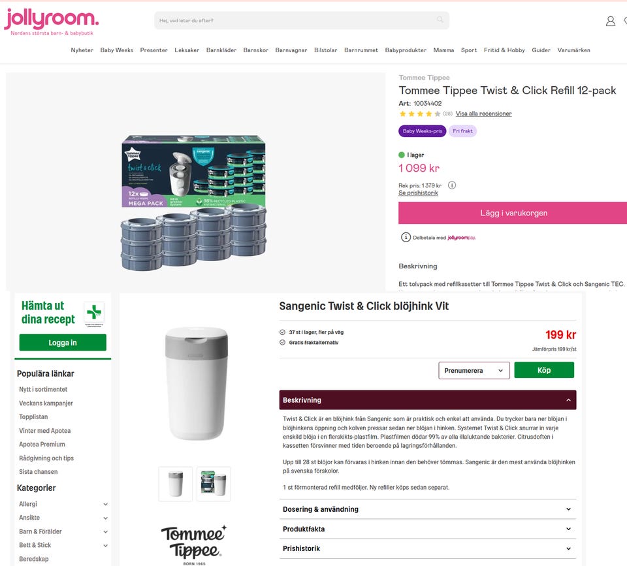Click the star rating icons
The width and height of the screenshot is (627, 566).
click(x=420, y=114)
